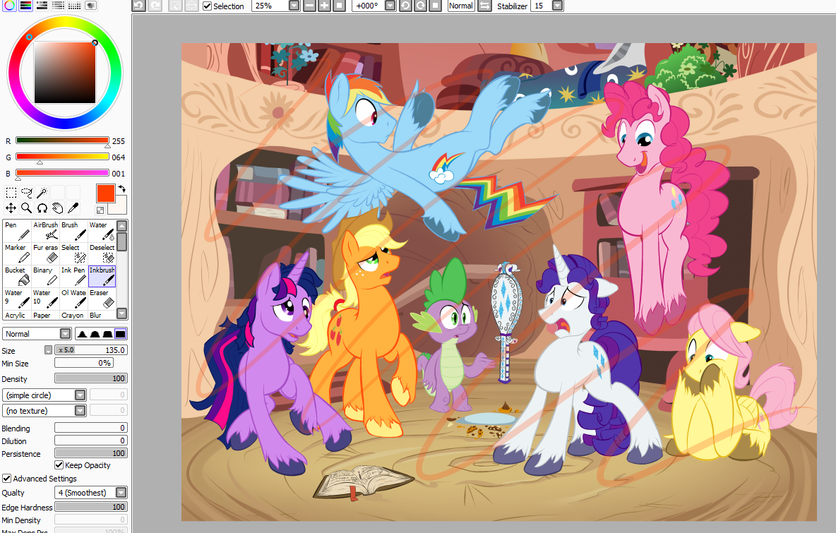Screen dimensions: 836x533
Task: Toggle the scratchpad panel icon
Action: tap(90, 6)
